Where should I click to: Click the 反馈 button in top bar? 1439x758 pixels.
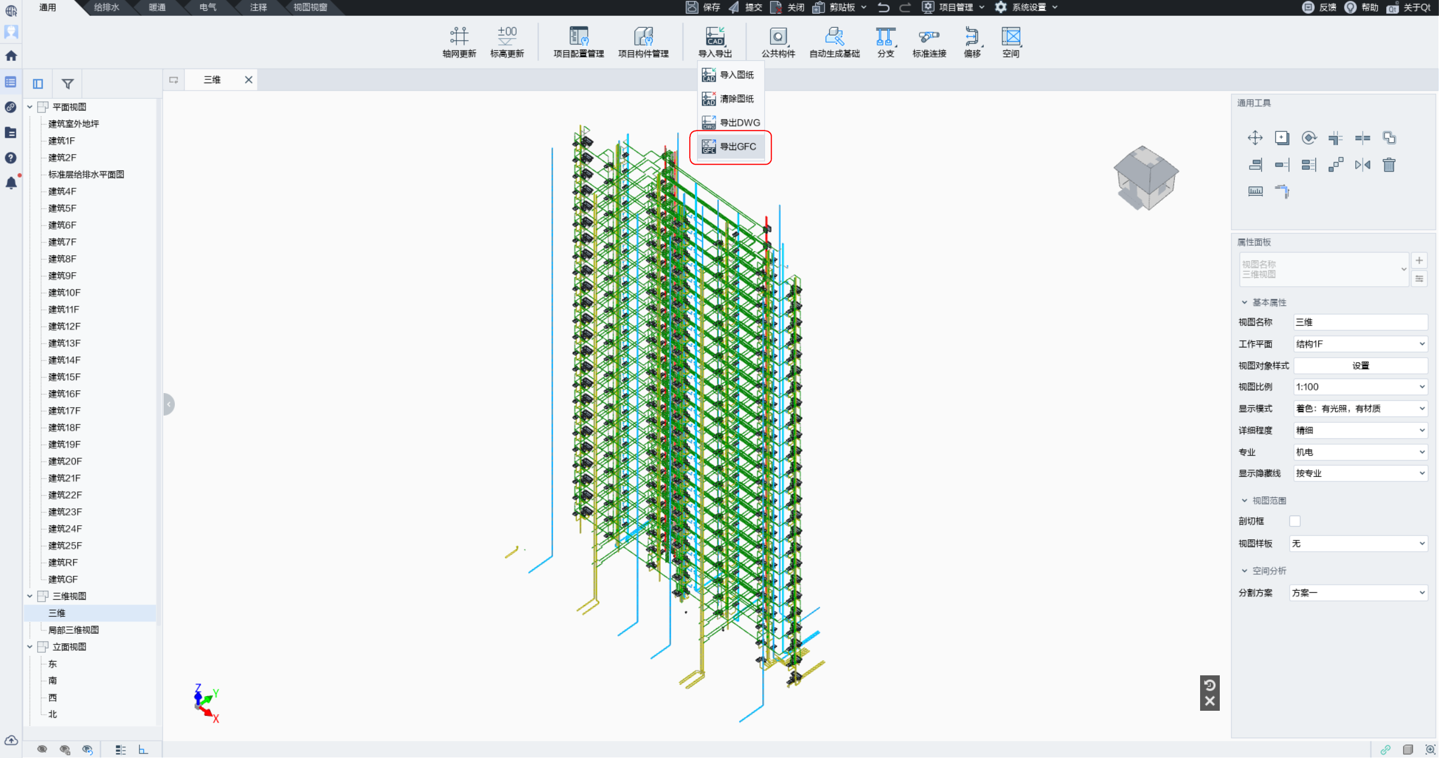(1319, 7)
